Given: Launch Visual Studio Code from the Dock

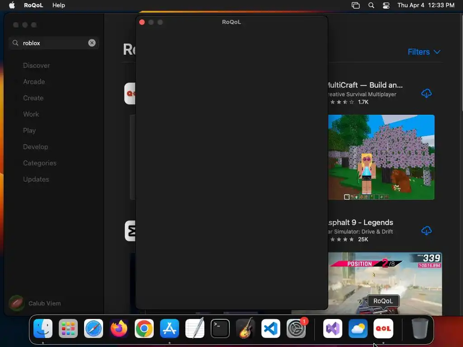Looking at the screenshot, I should click(271, 328).
